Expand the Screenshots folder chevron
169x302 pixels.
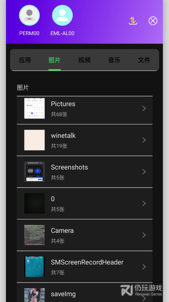click(144, 172)
